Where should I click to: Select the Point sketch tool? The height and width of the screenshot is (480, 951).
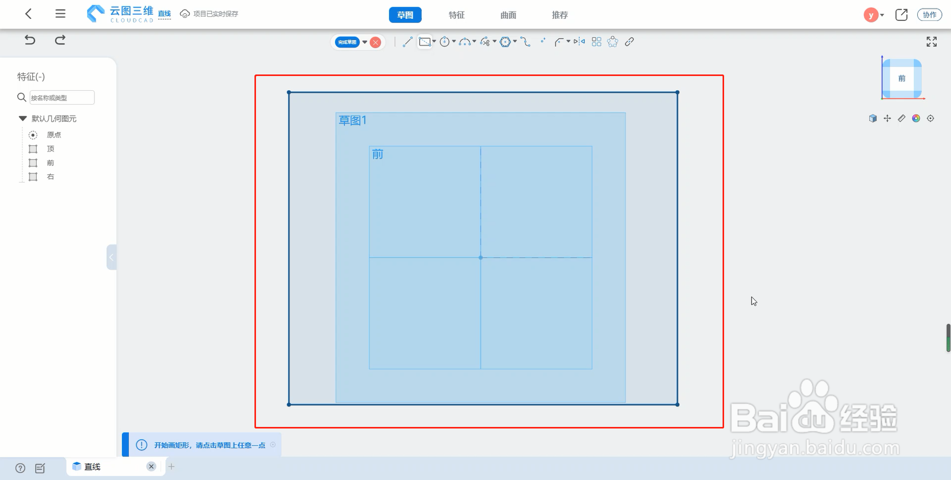coord(543,40)
